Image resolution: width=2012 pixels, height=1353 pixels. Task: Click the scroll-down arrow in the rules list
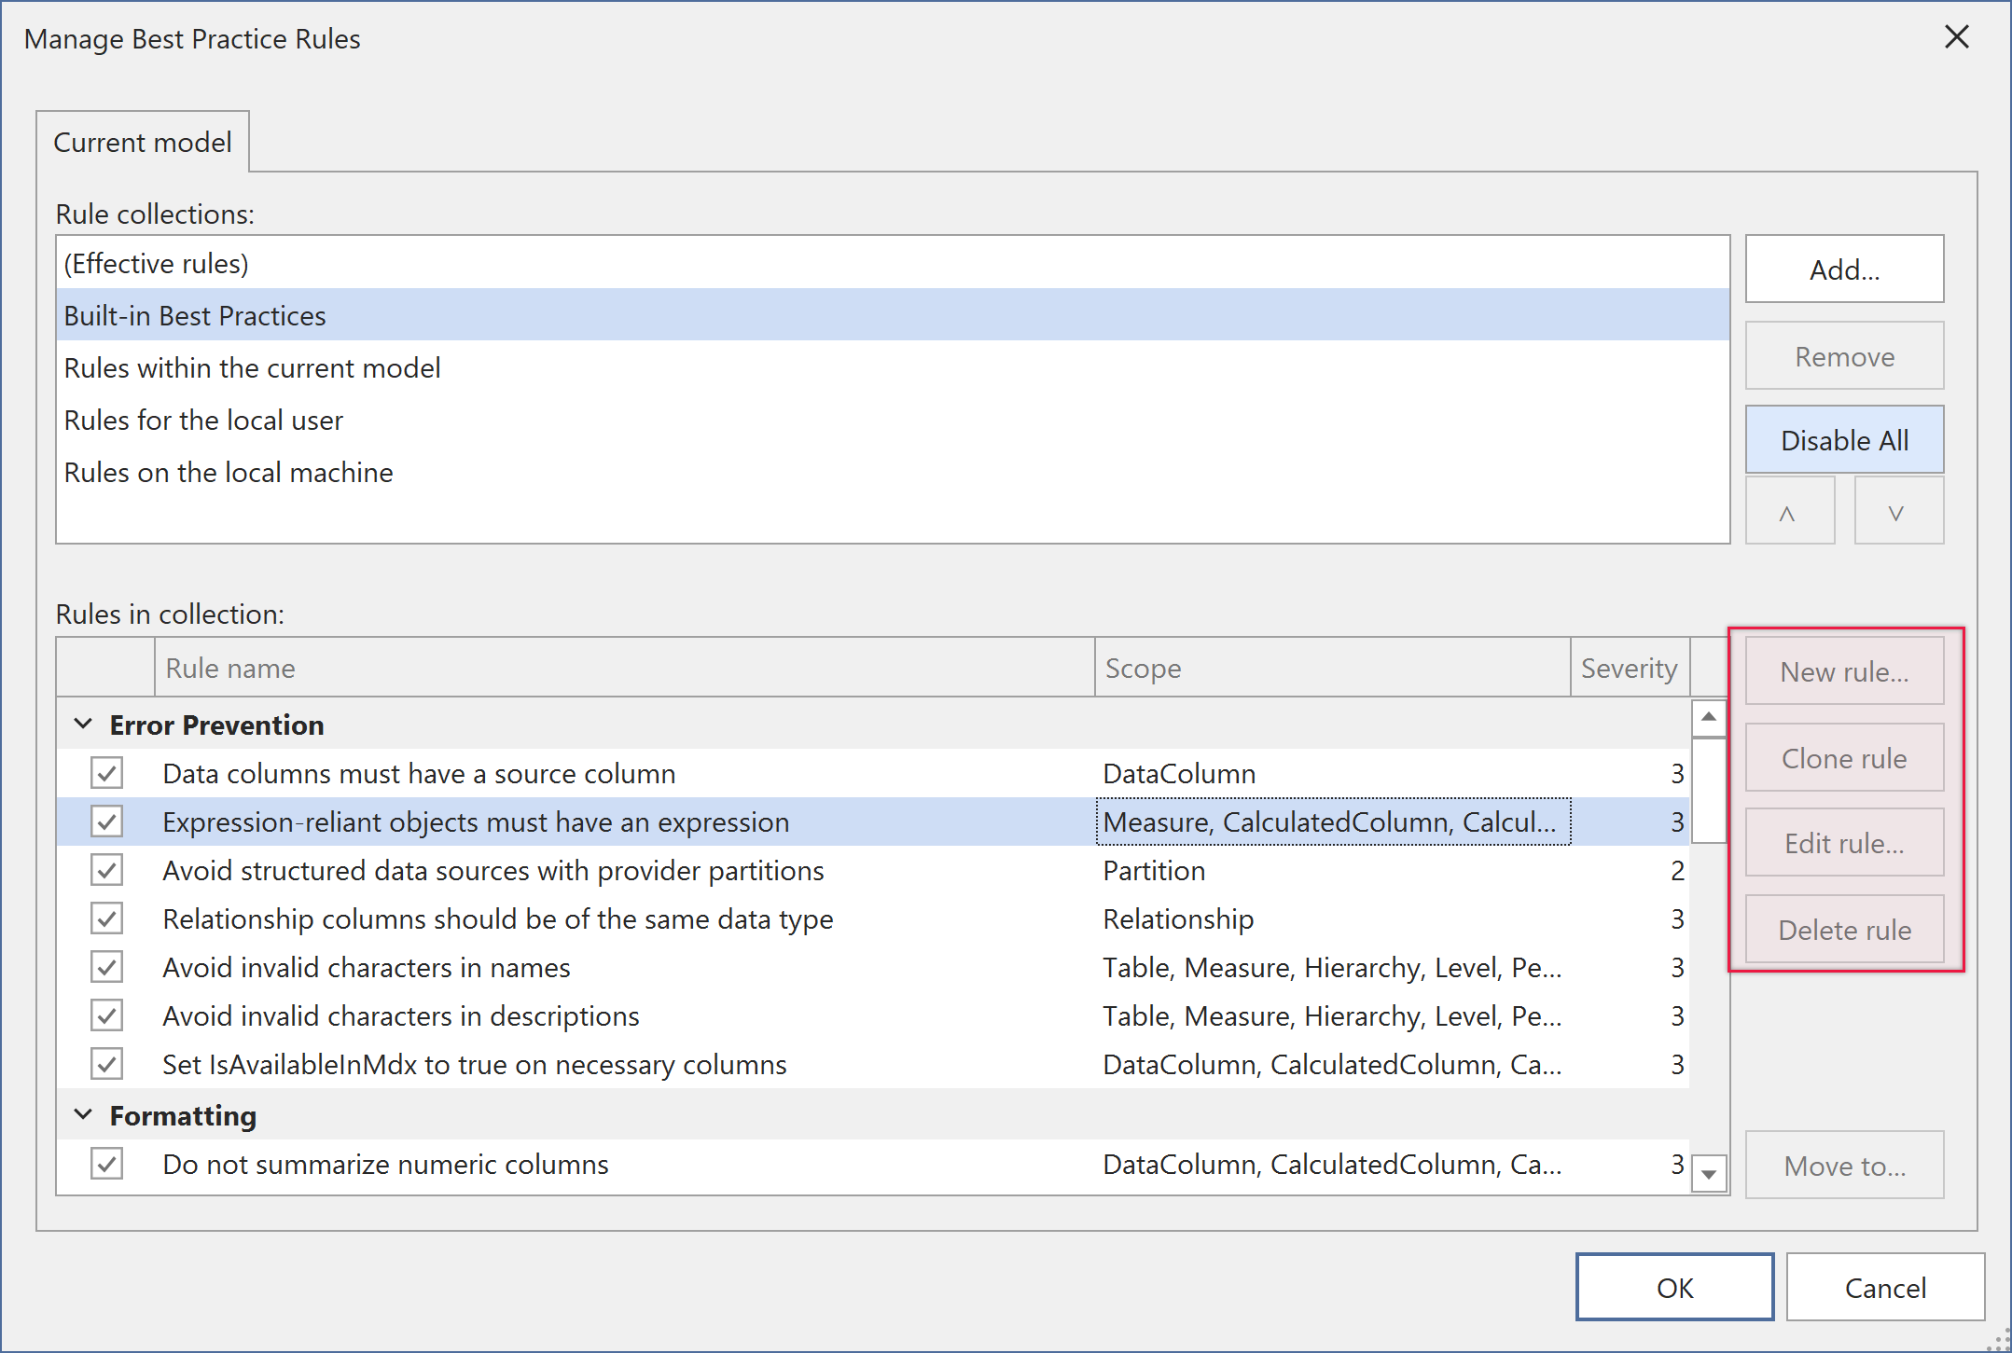[1708, 1175]
